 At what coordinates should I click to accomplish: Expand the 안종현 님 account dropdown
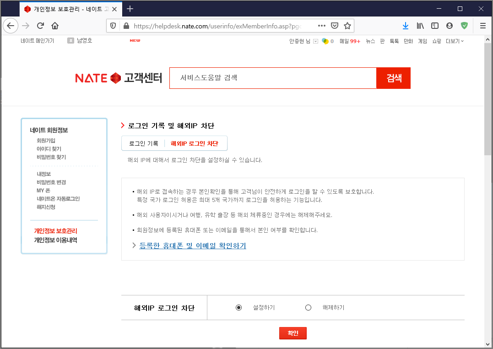(316, 41)
